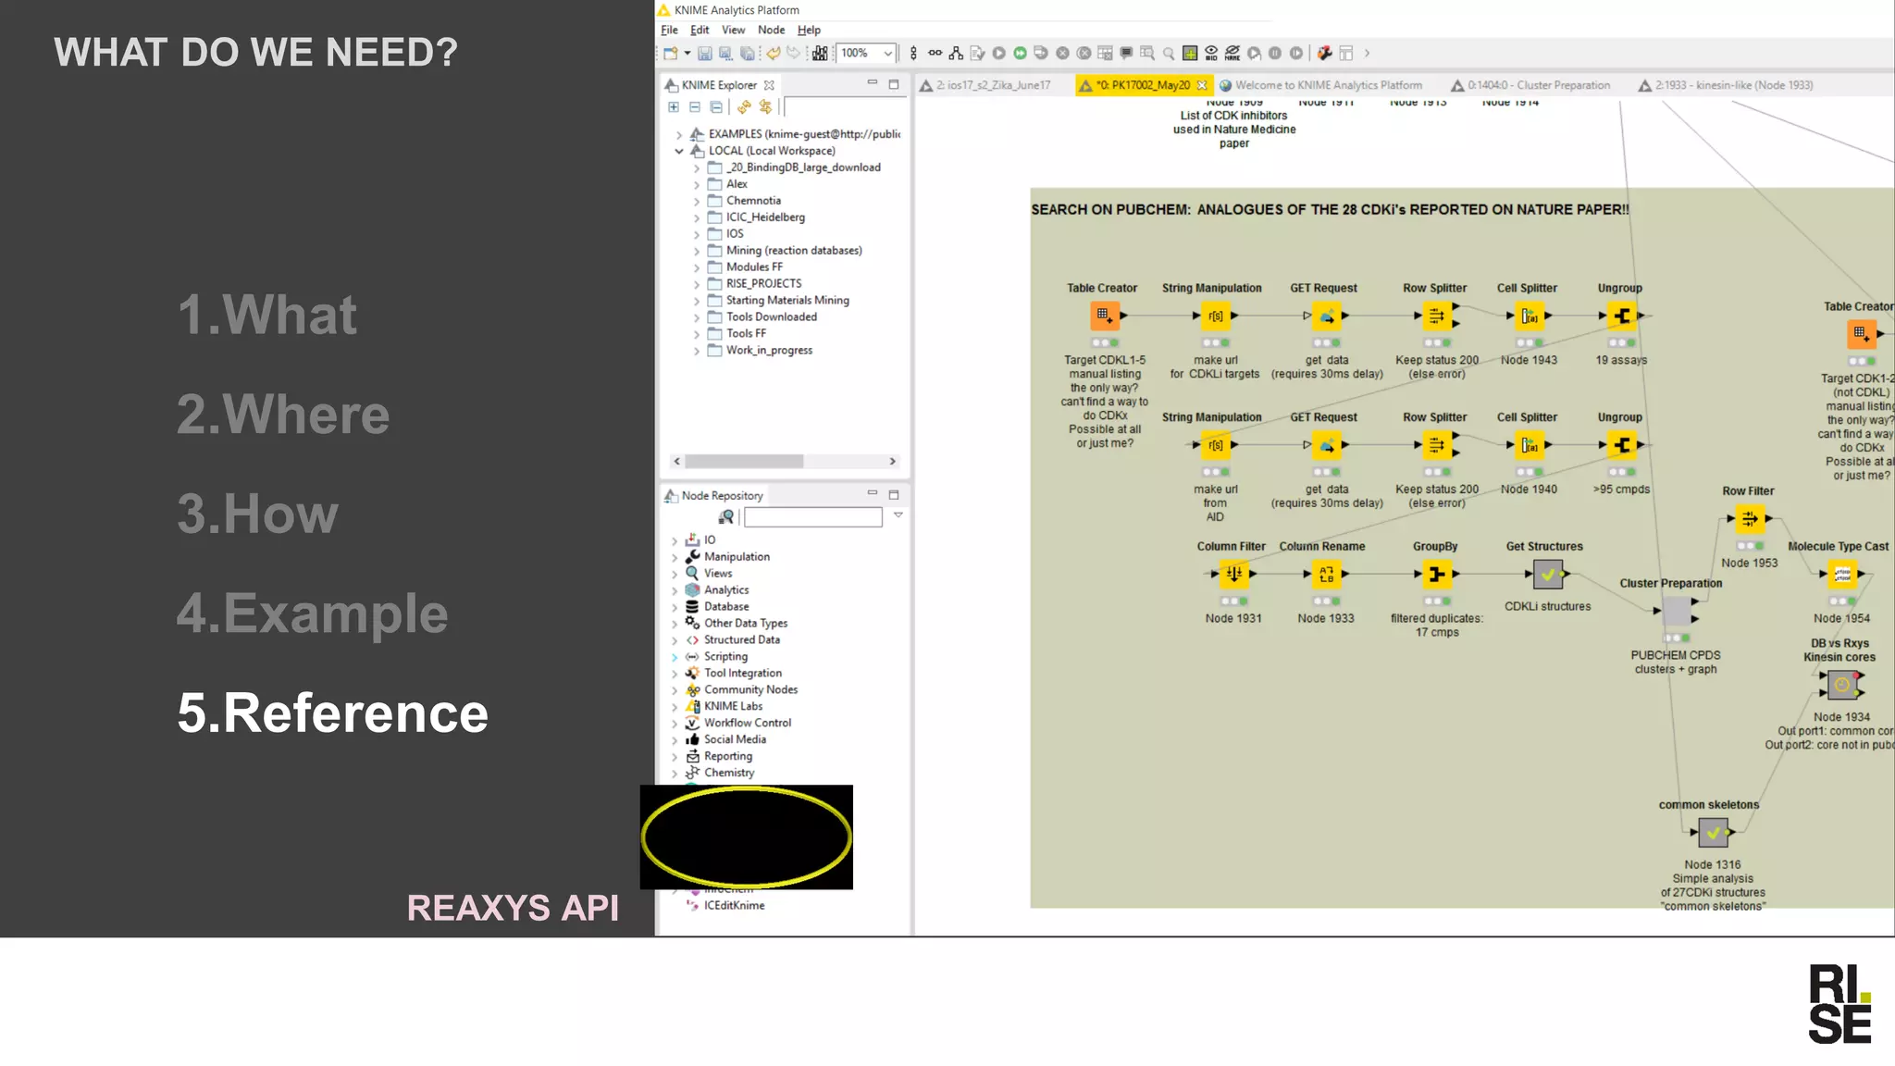This screenshot has height=1066, width=1895.
Task: Click the New workflow toolbar icon
Action: tap(671, 54)
